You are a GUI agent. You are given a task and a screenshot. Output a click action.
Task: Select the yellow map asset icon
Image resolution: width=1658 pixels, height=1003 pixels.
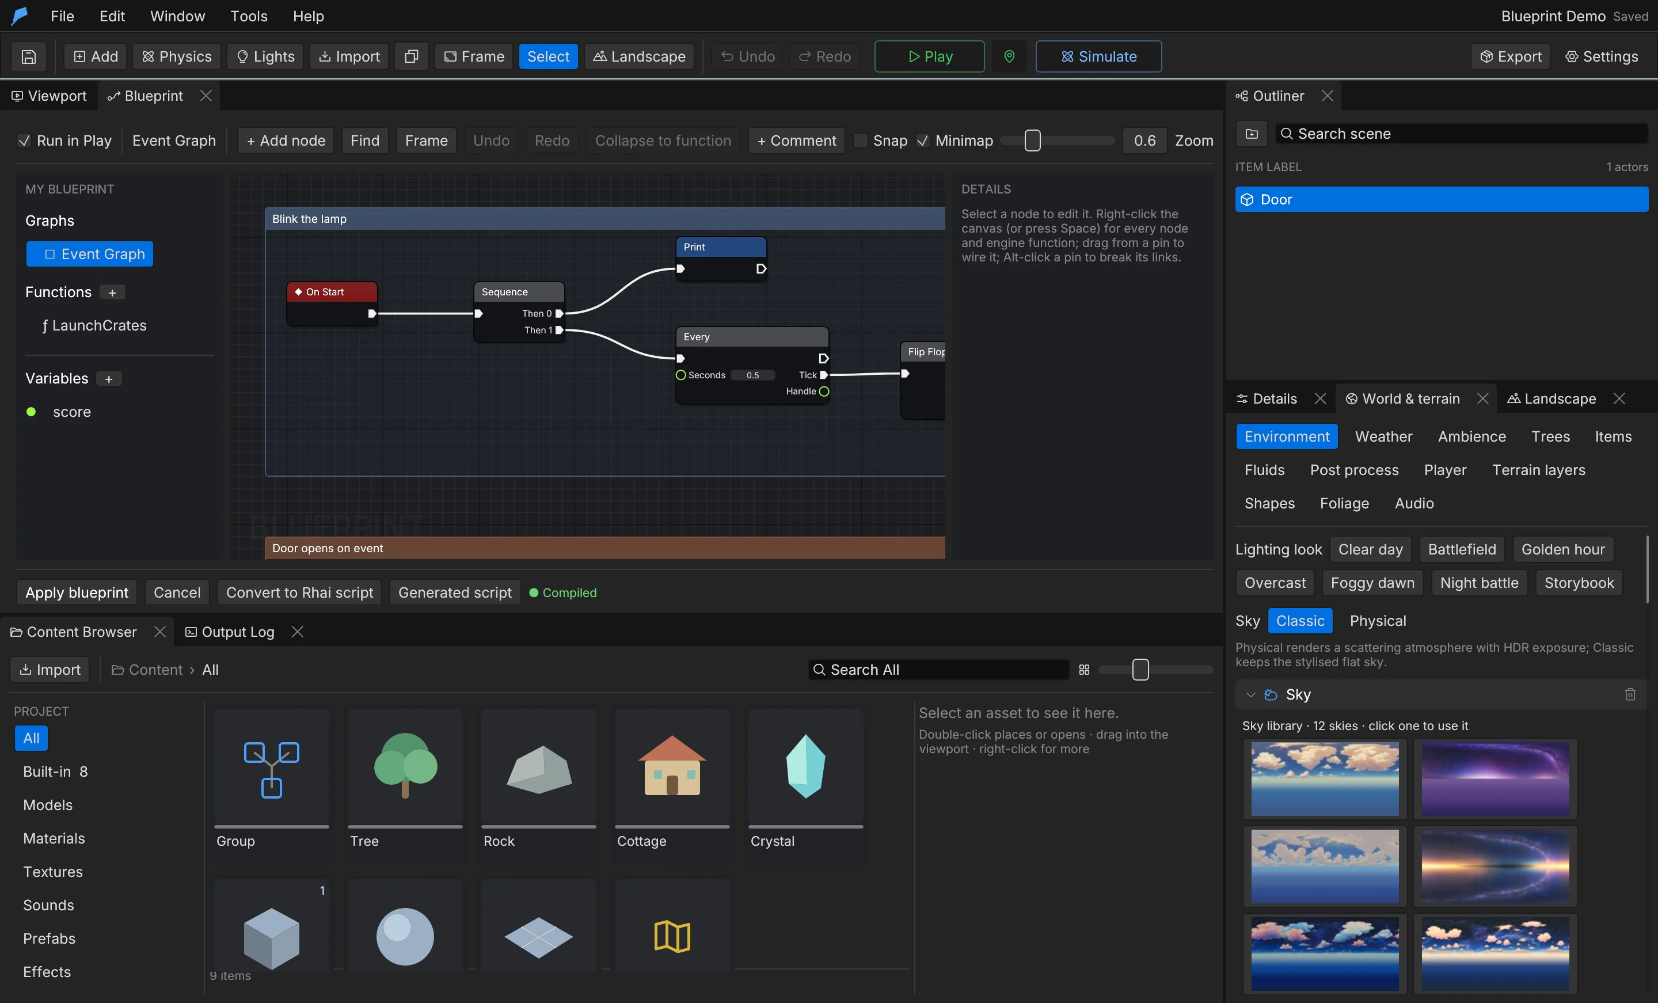[x=671, y=936]
